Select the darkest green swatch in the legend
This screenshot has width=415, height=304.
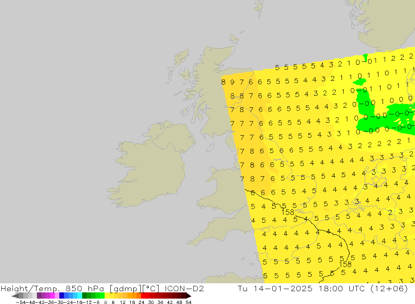(84, 296)
